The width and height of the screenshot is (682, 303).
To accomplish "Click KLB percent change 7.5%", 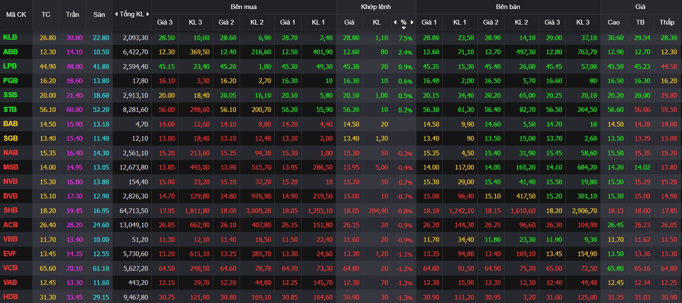I will coord(406,38).
